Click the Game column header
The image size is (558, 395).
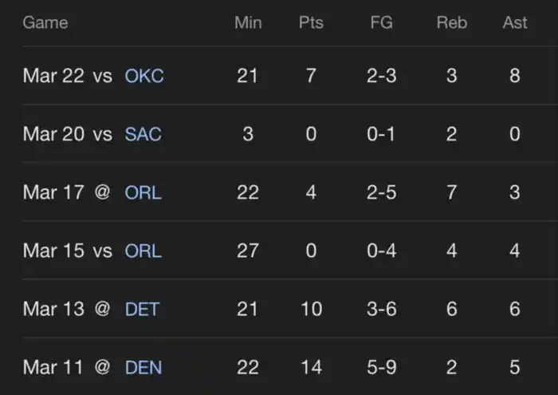[x=45, y=22]
